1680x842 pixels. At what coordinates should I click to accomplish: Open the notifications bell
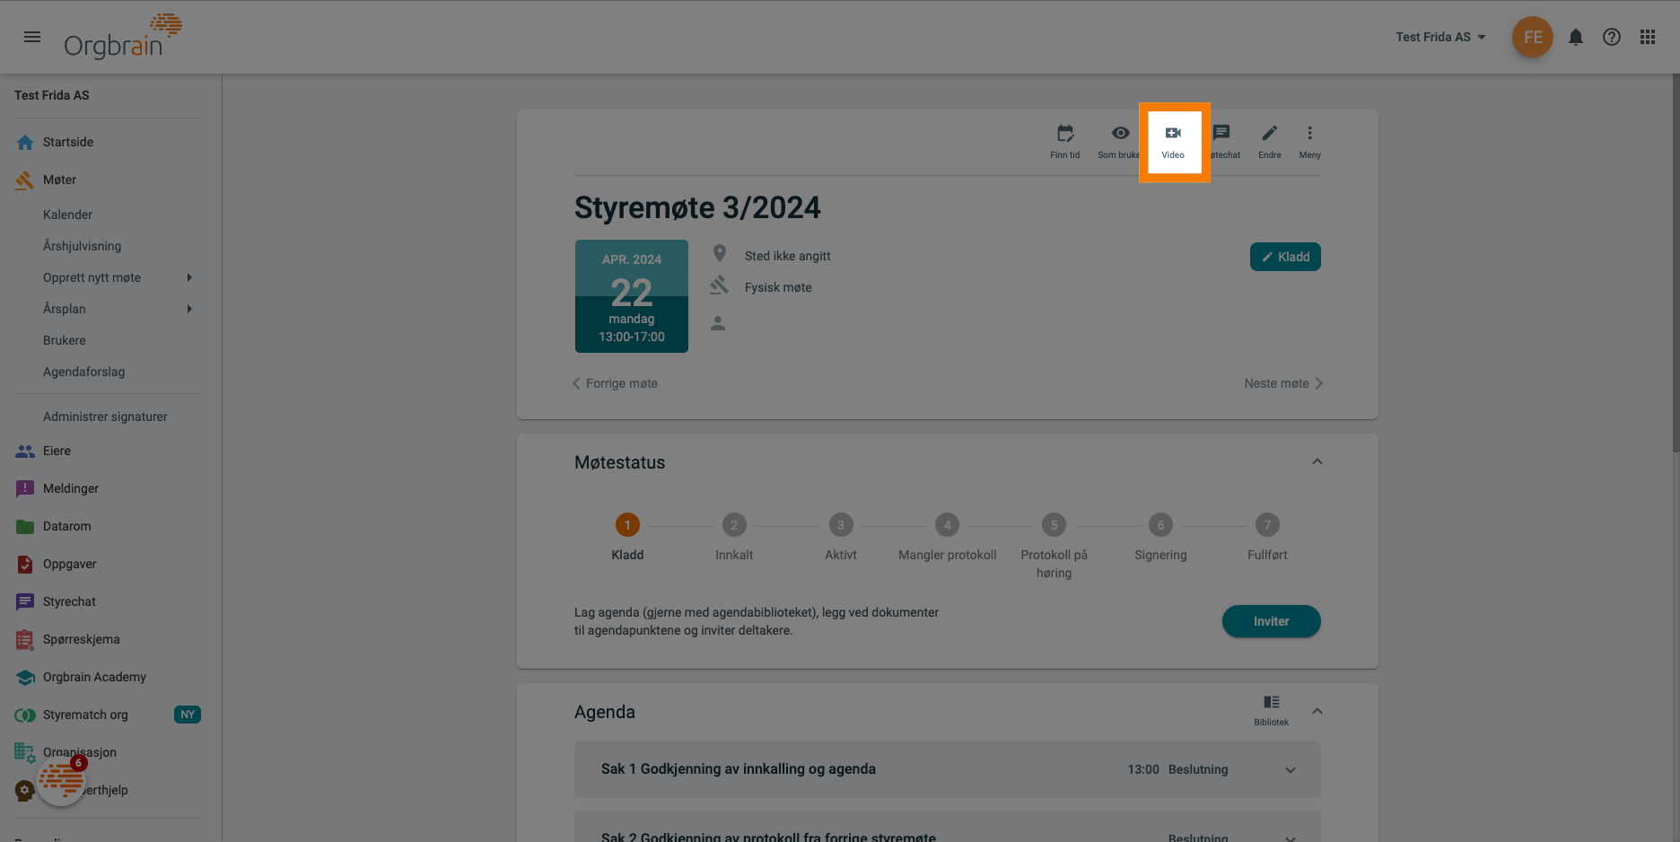click(x=1576, y=37)
